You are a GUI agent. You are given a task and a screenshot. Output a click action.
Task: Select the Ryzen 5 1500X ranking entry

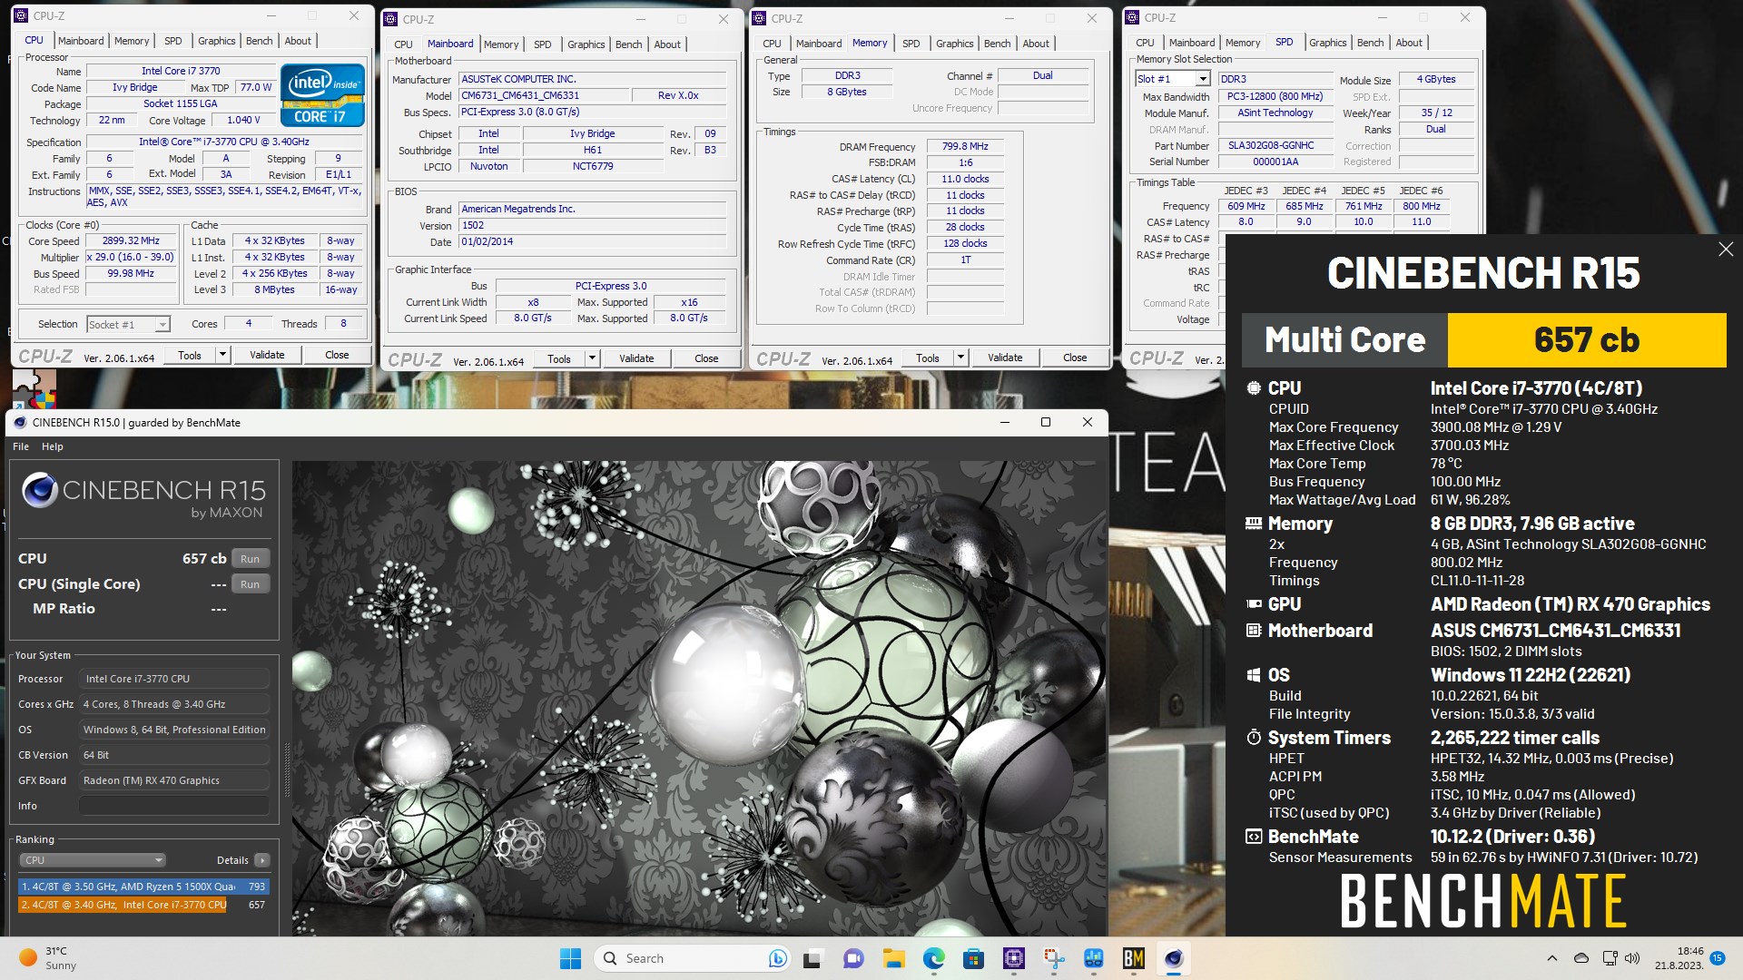coord(143,887)
